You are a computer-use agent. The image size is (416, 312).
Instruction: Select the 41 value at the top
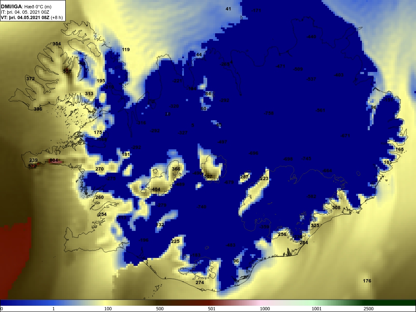[x=228, y=9]
